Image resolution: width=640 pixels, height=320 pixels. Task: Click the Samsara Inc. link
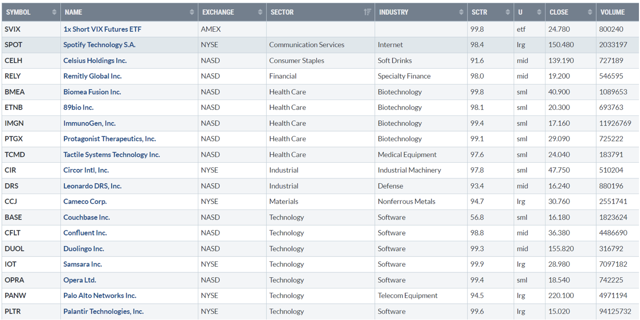point(83,265)
